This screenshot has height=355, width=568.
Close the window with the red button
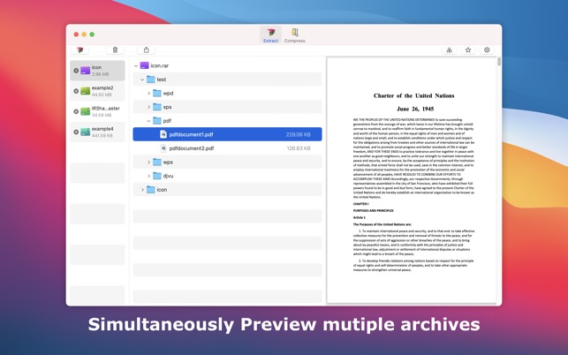76,34
